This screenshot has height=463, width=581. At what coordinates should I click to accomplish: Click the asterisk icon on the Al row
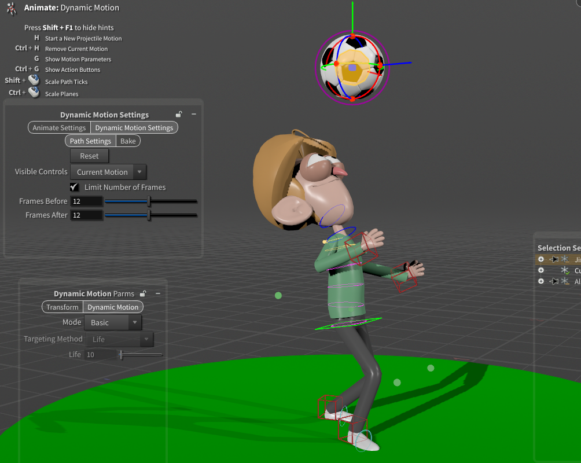click(565, 281)
